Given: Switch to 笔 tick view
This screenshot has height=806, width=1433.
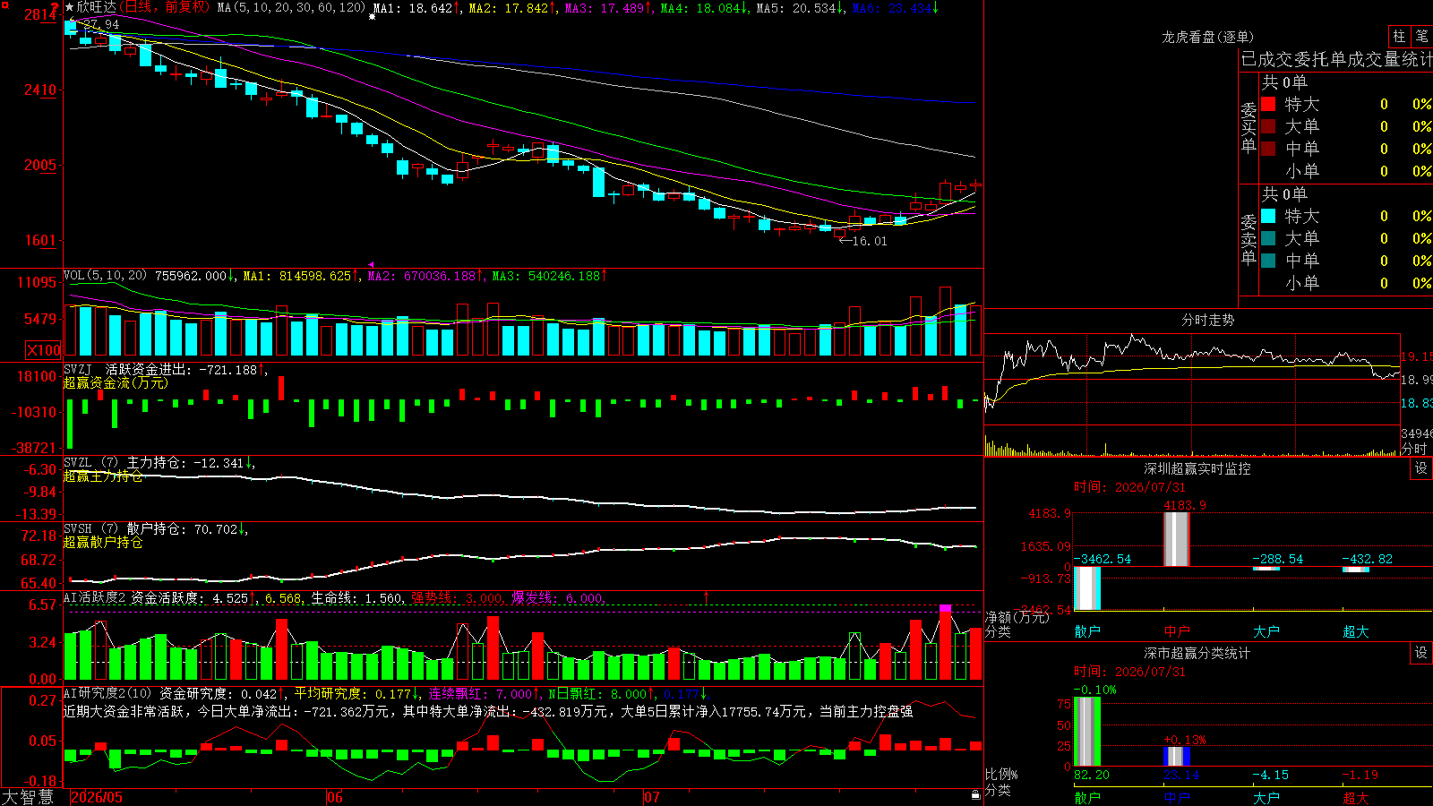Looking at the screenshot, I should point(1421,36).
